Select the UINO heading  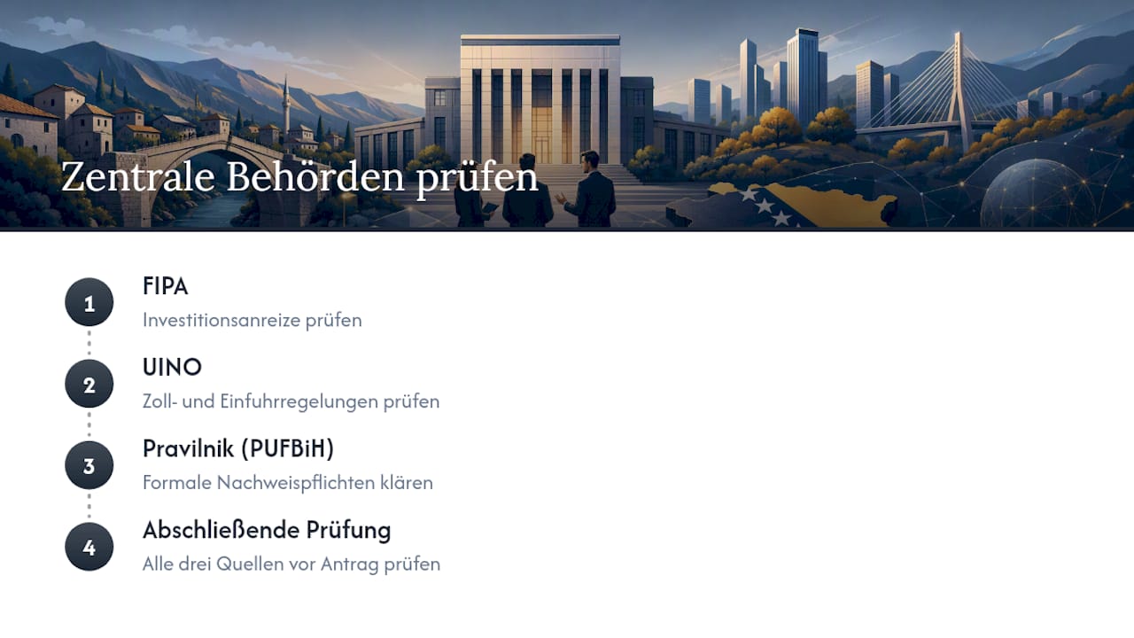coord(172,368)
